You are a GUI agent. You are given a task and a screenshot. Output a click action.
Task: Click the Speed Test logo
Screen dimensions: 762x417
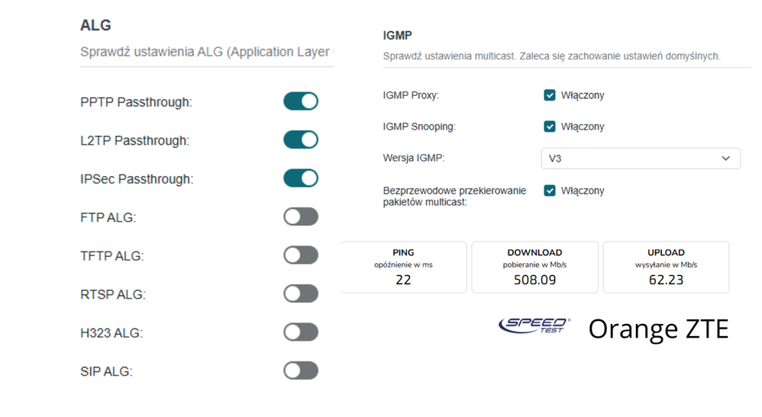(534, 326)
